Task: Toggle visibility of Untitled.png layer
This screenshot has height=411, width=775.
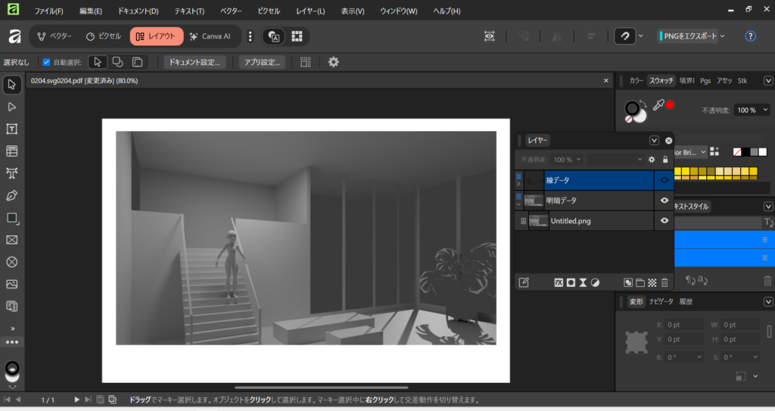Action: point(665,221)
